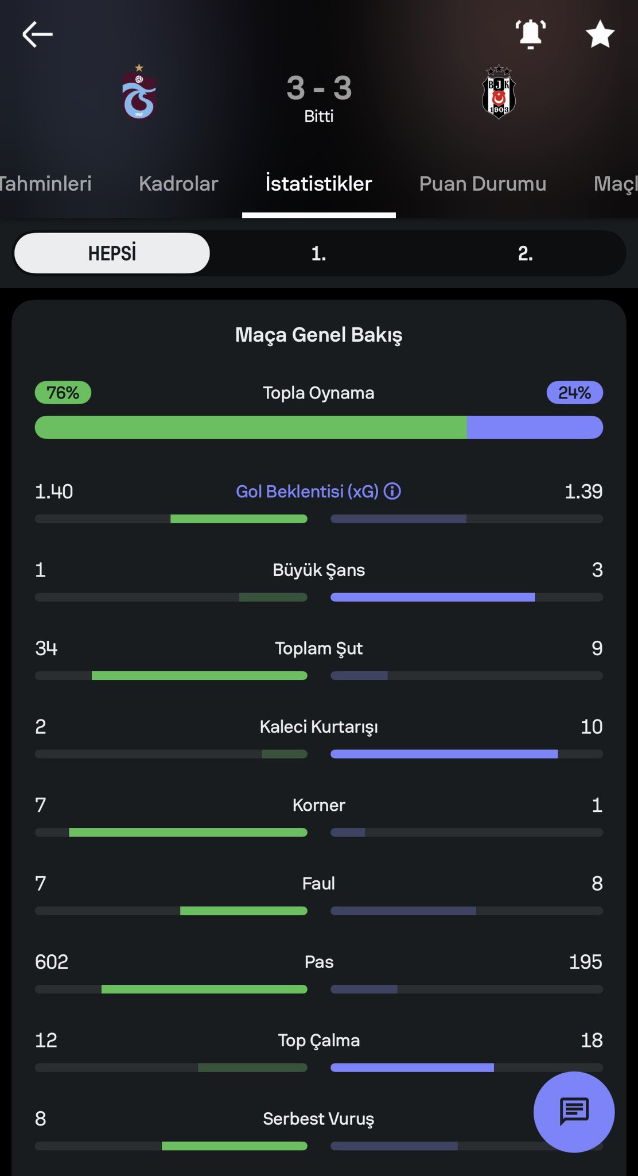Open the partially visible Maç tab

615,184
